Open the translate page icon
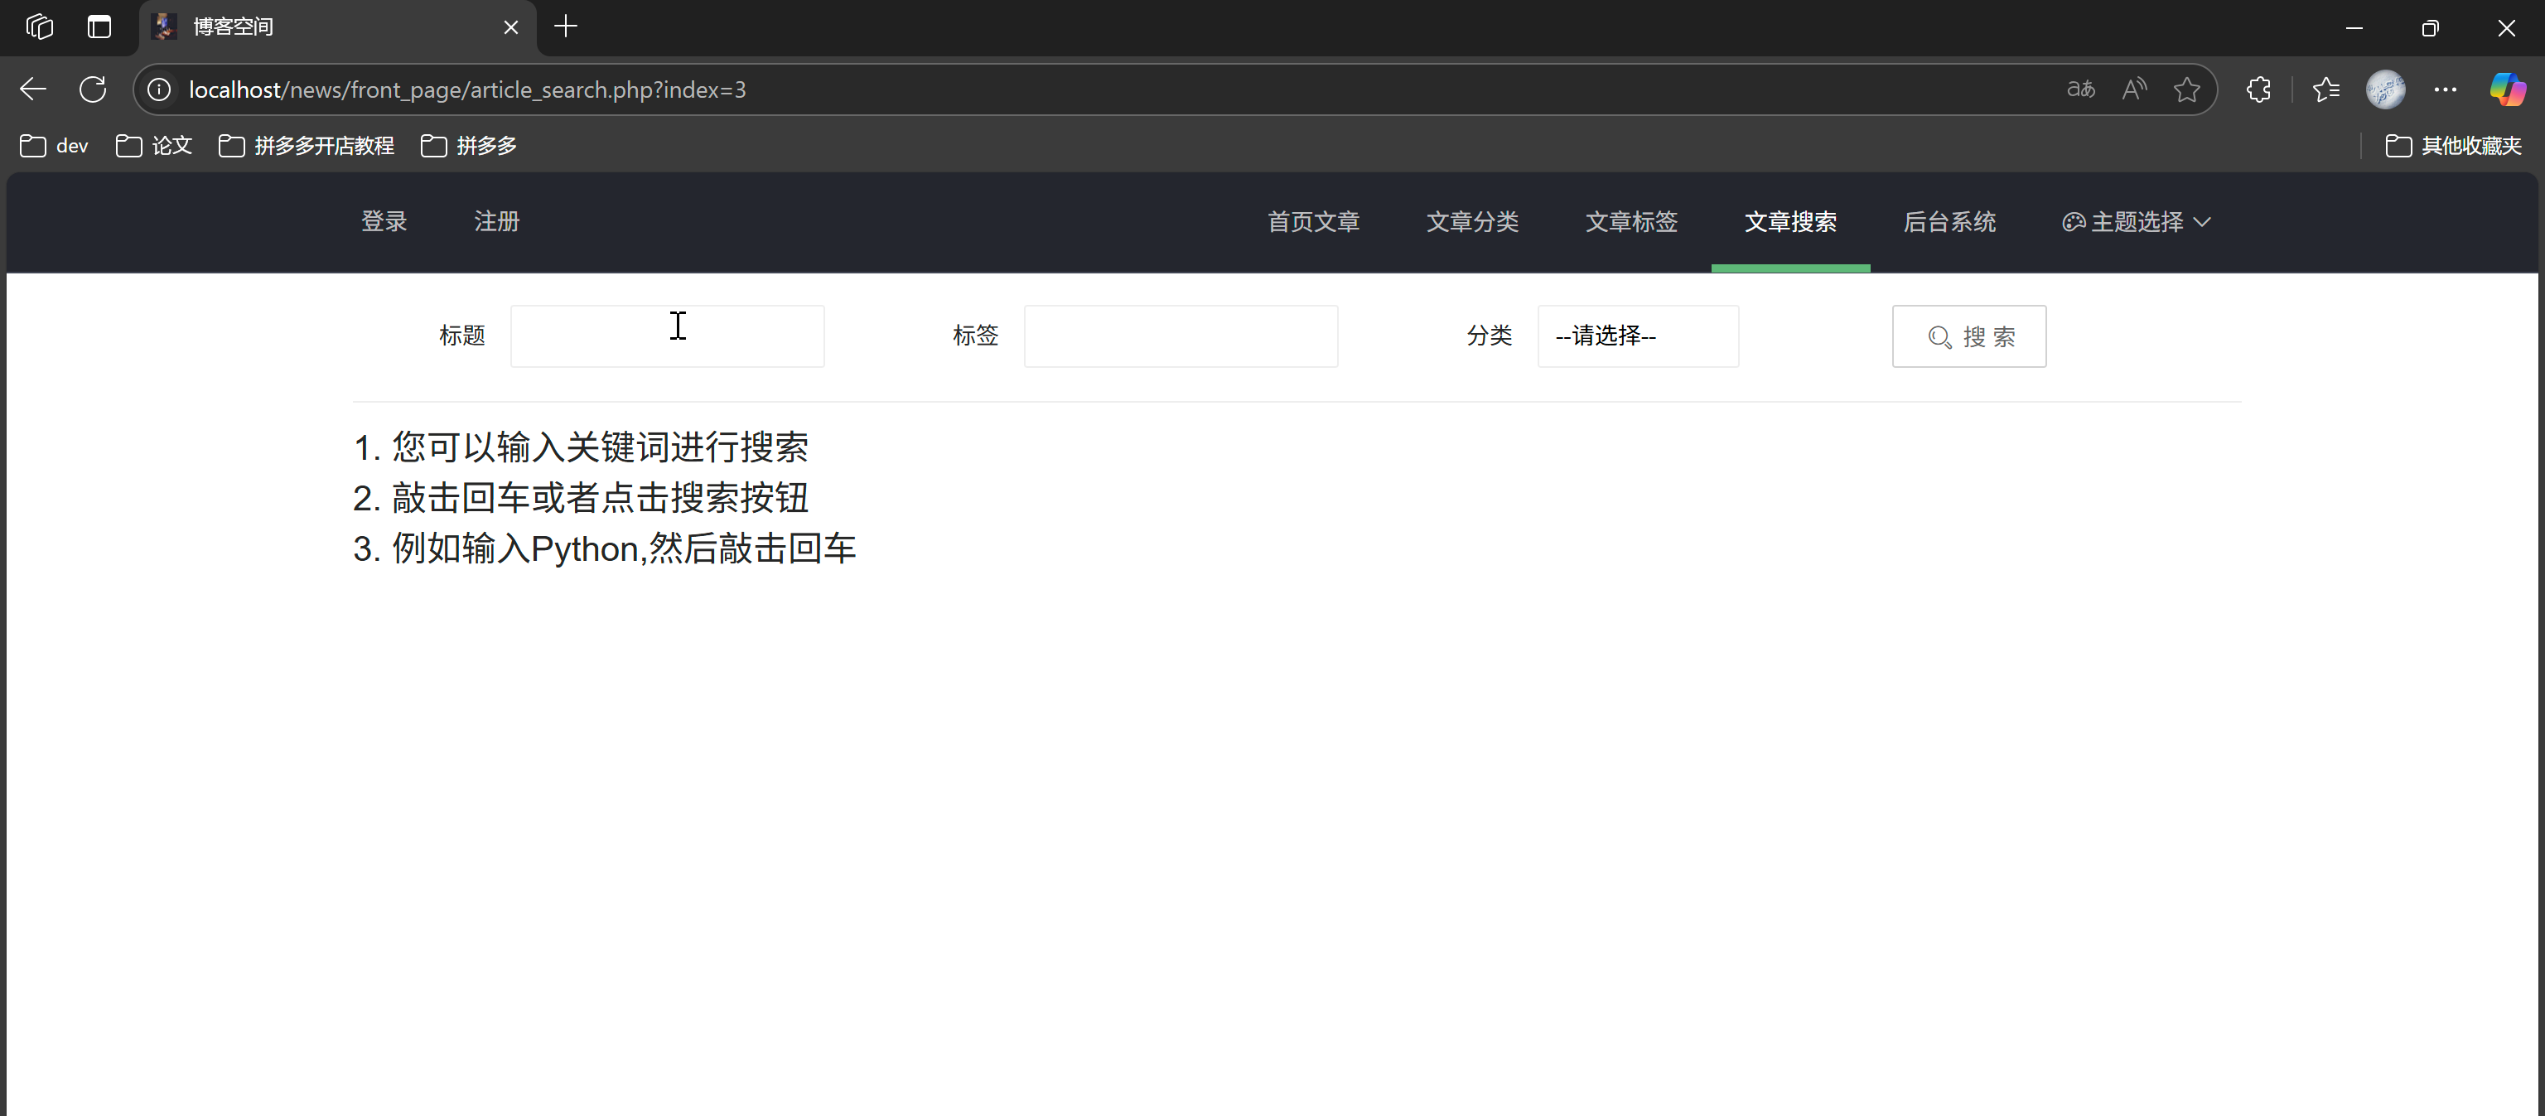The width and height of the screenshot is (2545, 1116). [x=2081, y=89]
